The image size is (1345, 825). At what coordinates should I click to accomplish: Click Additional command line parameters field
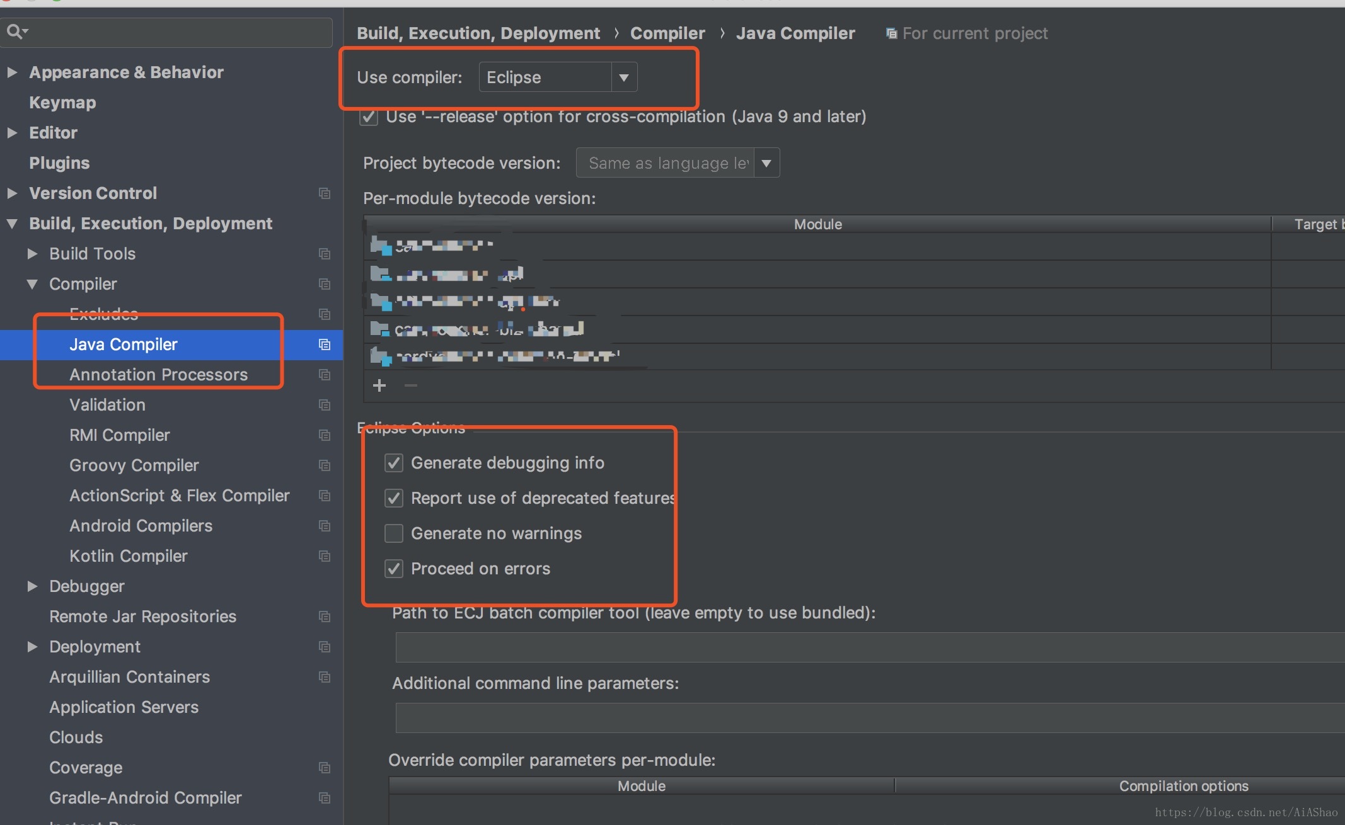pyautogui.click(x=870, y=718)
